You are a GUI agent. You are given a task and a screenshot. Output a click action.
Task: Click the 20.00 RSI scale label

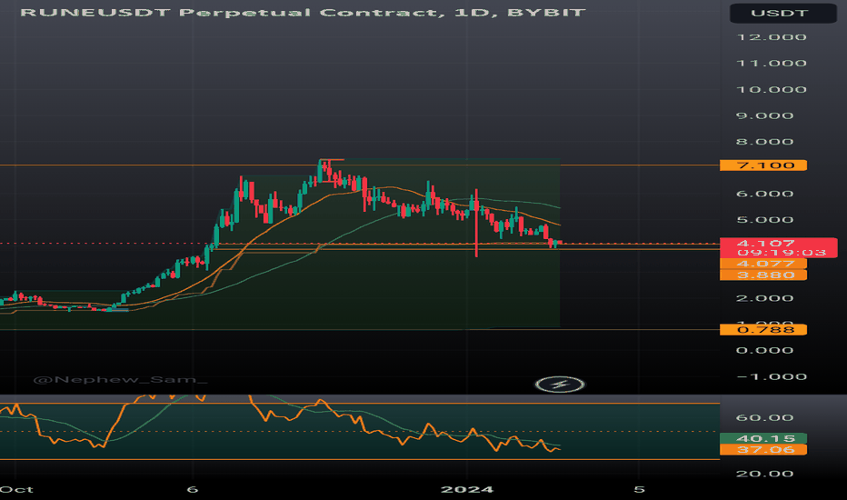(x=764, y=474)
